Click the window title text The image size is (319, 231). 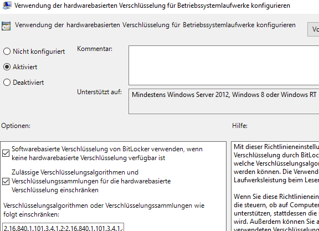[x=152, y=6]
